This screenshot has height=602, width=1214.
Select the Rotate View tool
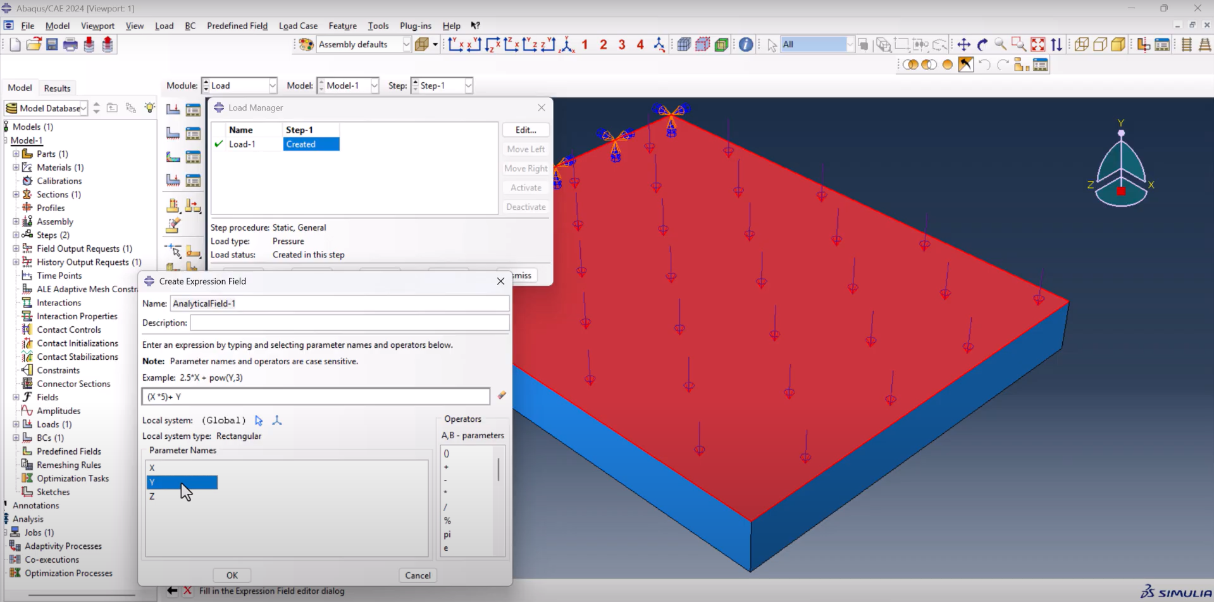tap(982, 44)
